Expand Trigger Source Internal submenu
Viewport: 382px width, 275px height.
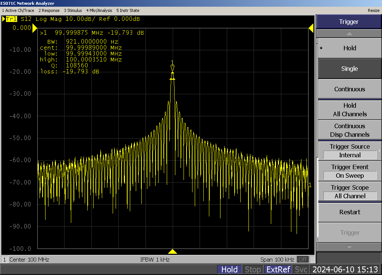click(349, 151)
